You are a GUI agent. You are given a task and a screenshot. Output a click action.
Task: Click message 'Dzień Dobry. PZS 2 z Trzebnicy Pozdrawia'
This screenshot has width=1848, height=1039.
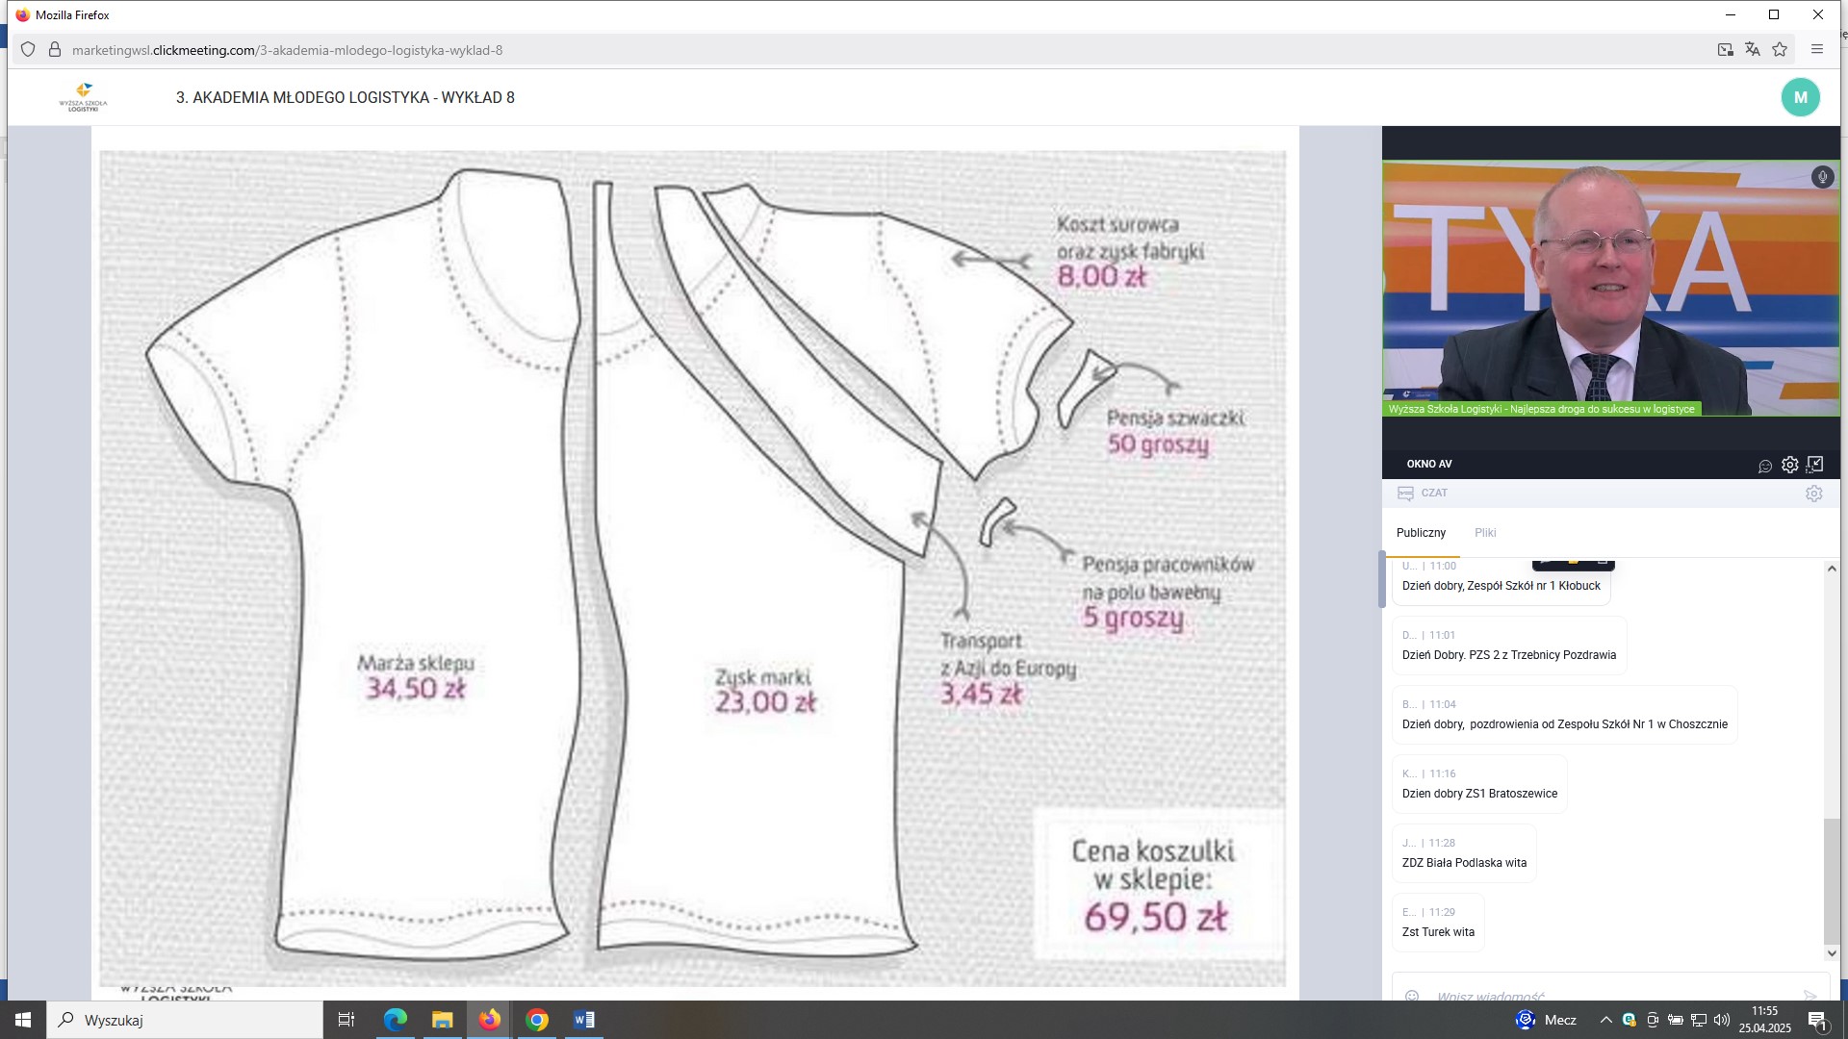coord(1508,655)
